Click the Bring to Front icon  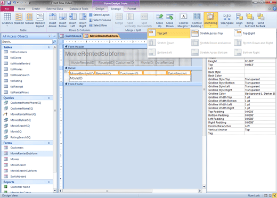pyautogui.click(x=250, y=17)
